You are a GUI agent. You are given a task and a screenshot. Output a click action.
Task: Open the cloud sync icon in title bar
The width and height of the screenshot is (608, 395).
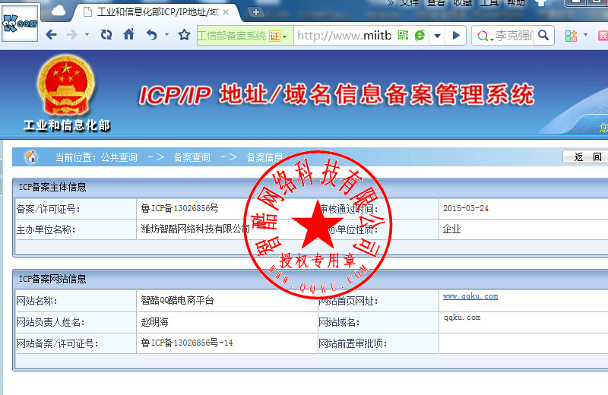tap(58, 11)
